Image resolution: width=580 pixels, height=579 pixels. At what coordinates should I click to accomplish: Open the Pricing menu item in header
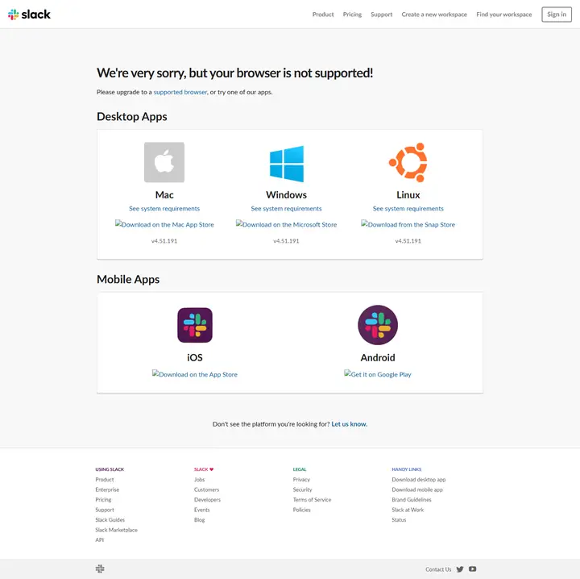tap(352, 15)
